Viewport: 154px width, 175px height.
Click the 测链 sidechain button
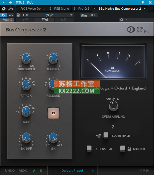[x=84, y=15]
